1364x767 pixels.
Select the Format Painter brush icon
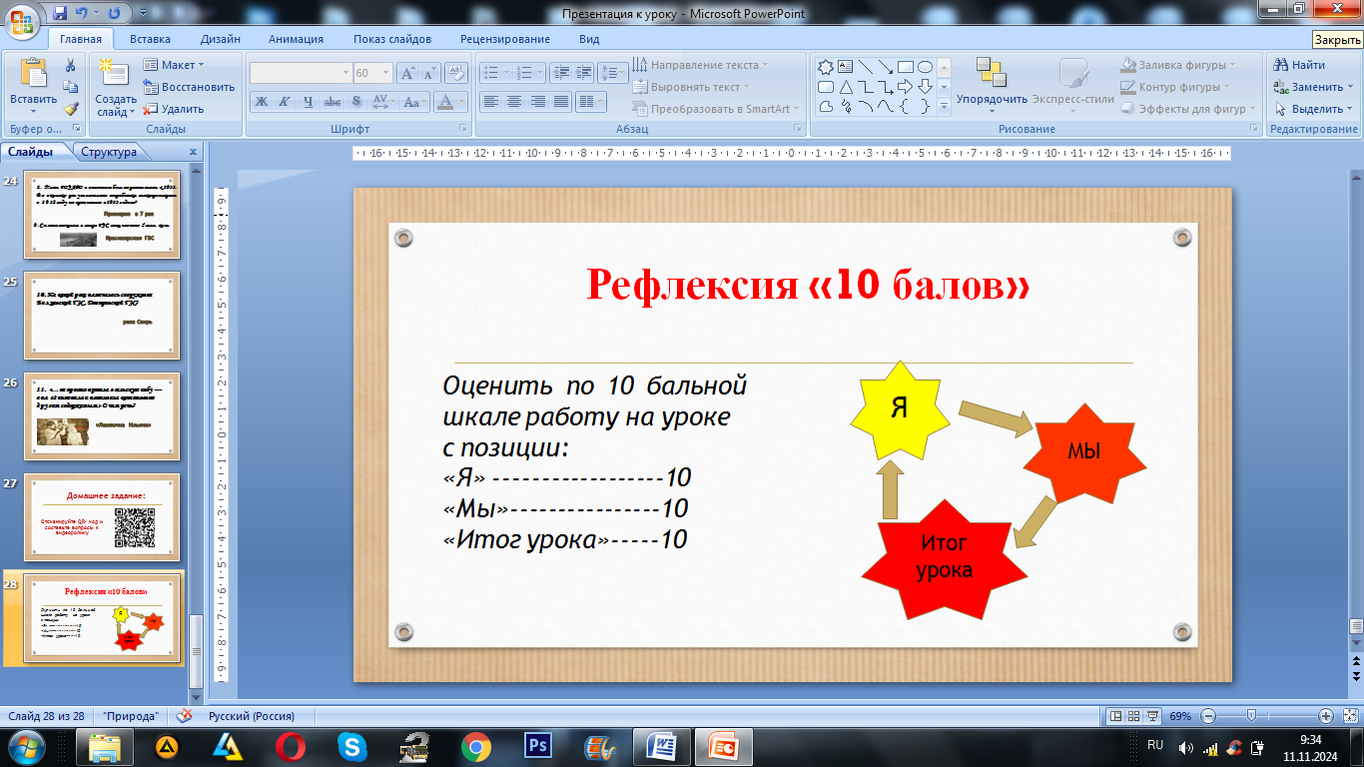(x=71, y=109)
